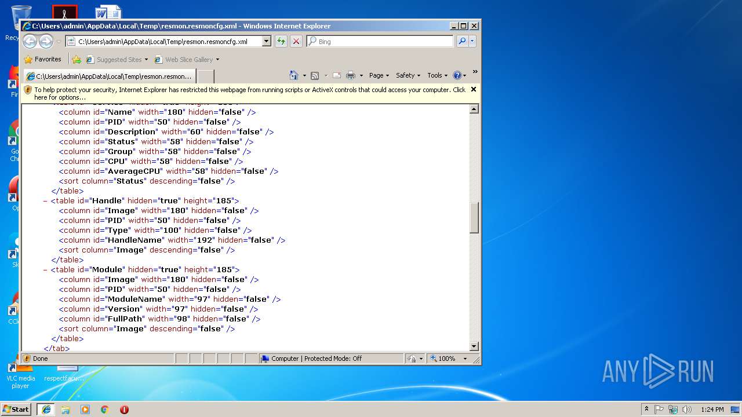Click the 1:24 PM taskbar clock
The image size is (742, 417).
pos(712,409)
